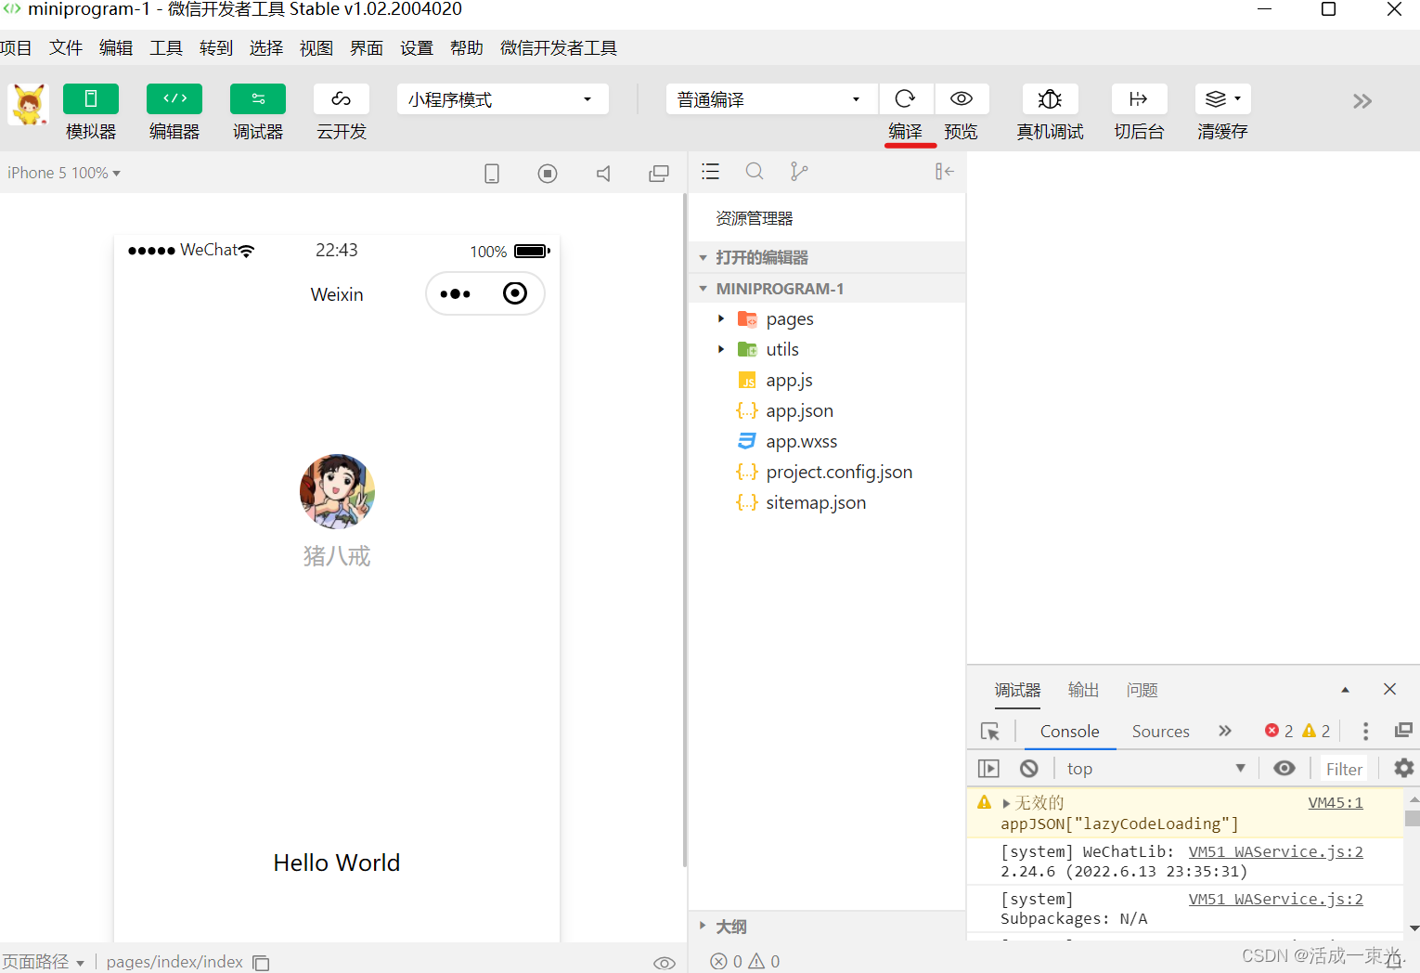Click the user avatar in toolbar
The height and width of the screenshot is (973, 1420).
[x=29, y=104]
